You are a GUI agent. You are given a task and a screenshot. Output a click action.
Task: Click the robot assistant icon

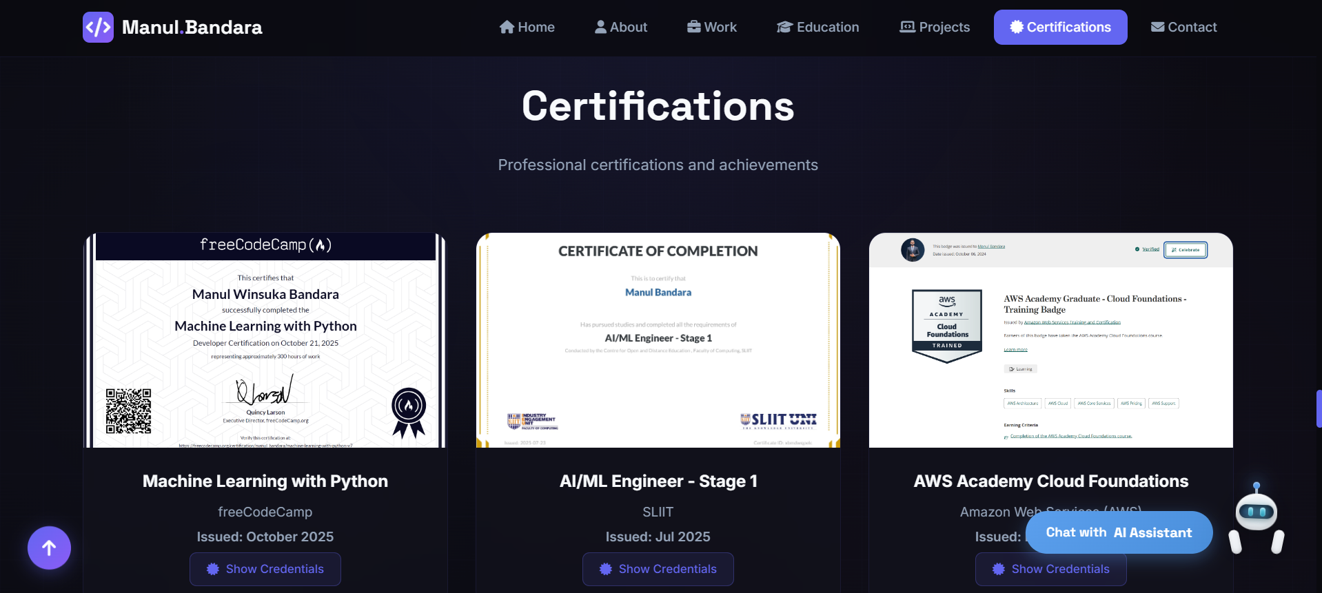pos(1257,519)
